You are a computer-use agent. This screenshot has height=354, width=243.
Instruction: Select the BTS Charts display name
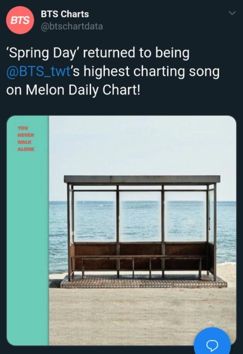(64, 14)
